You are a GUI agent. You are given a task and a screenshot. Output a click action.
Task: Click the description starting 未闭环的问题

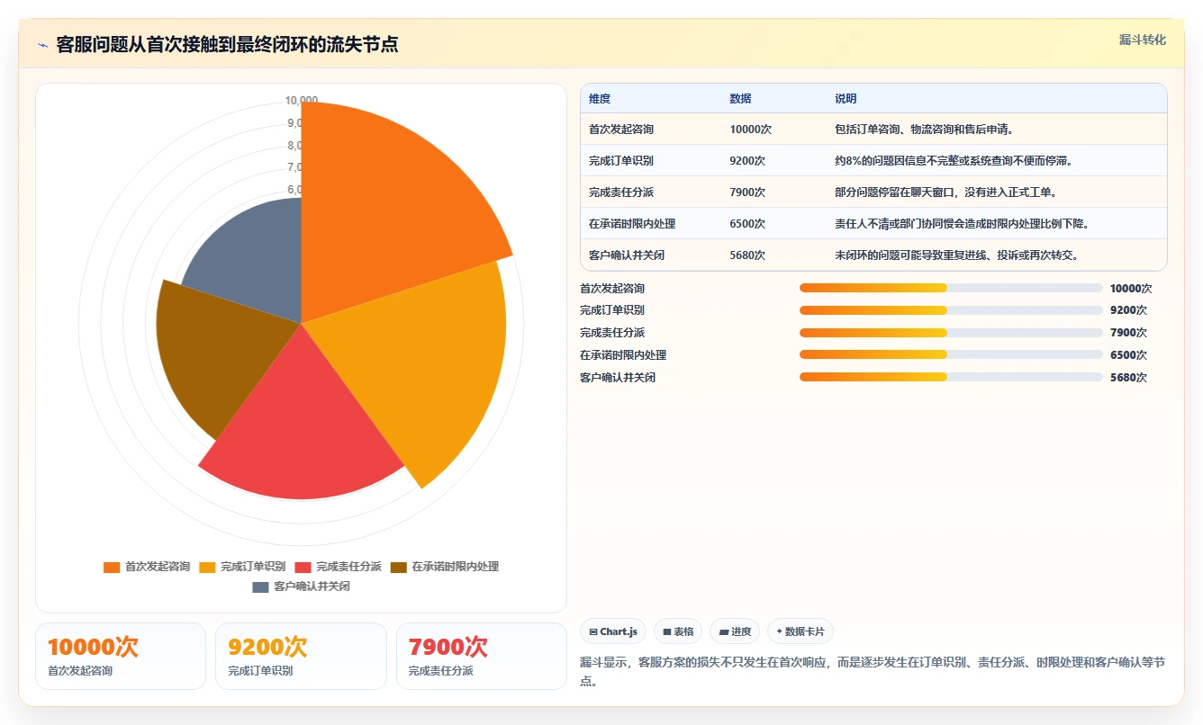click(x=956, y=255)
